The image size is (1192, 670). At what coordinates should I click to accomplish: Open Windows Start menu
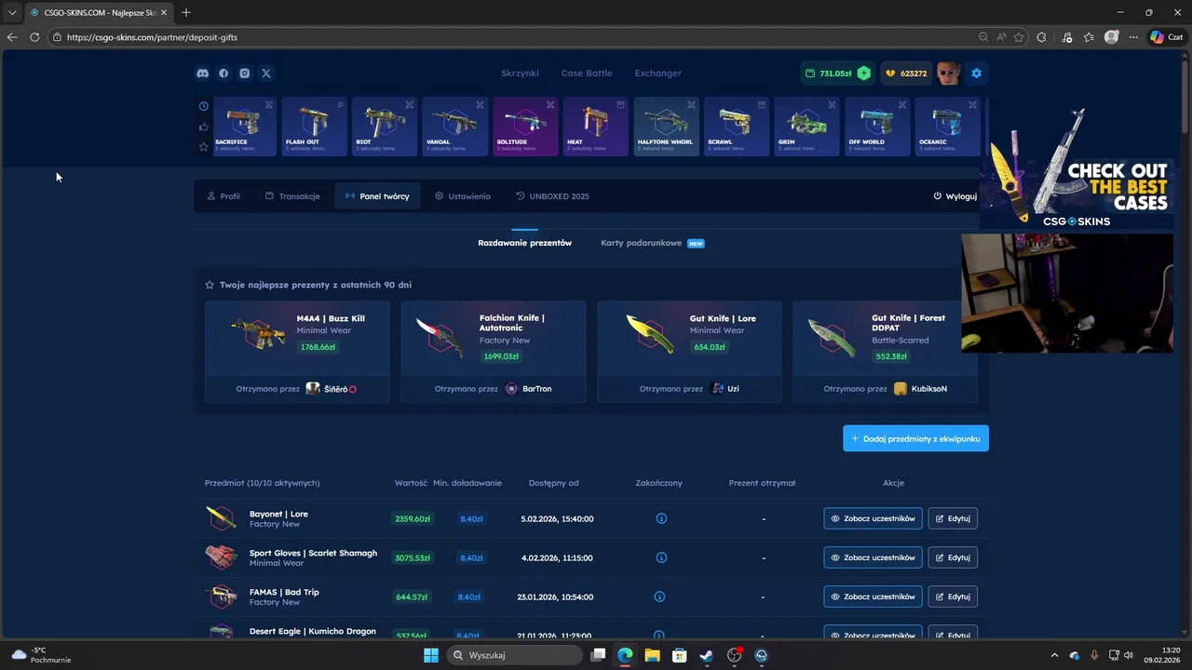[x=431, y=655]
